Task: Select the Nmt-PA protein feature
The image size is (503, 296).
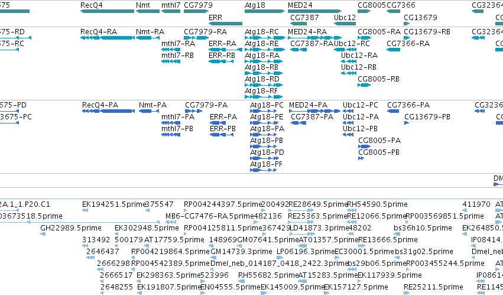Action: [x=149, y=111]
